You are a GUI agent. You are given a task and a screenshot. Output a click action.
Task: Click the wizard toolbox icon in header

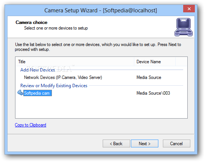184,27
